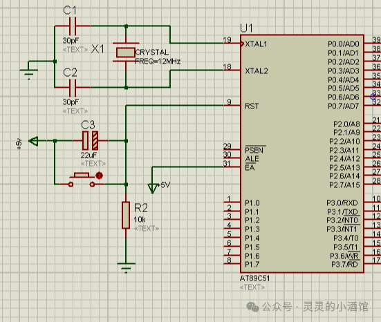Select ground symbol below R2
This screenshot has width=381, height=322.
[x=126, y=268]
